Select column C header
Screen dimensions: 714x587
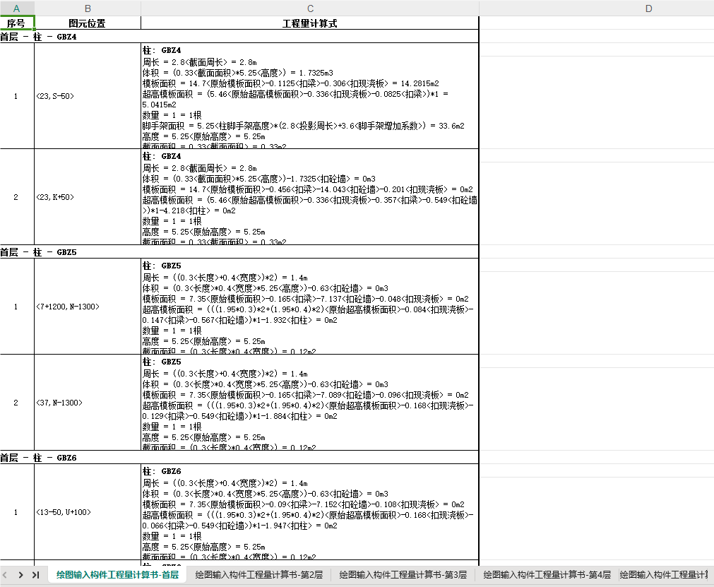310,8
